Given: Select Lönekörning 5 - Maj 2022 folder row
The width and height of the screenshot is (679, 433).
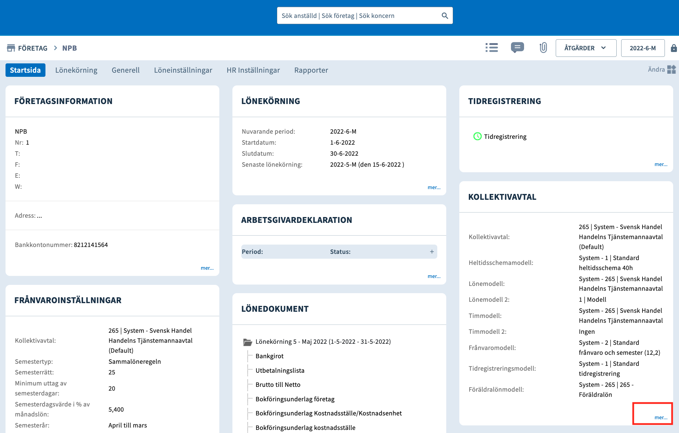Looking at the screenshot, I should pos(323,342).
